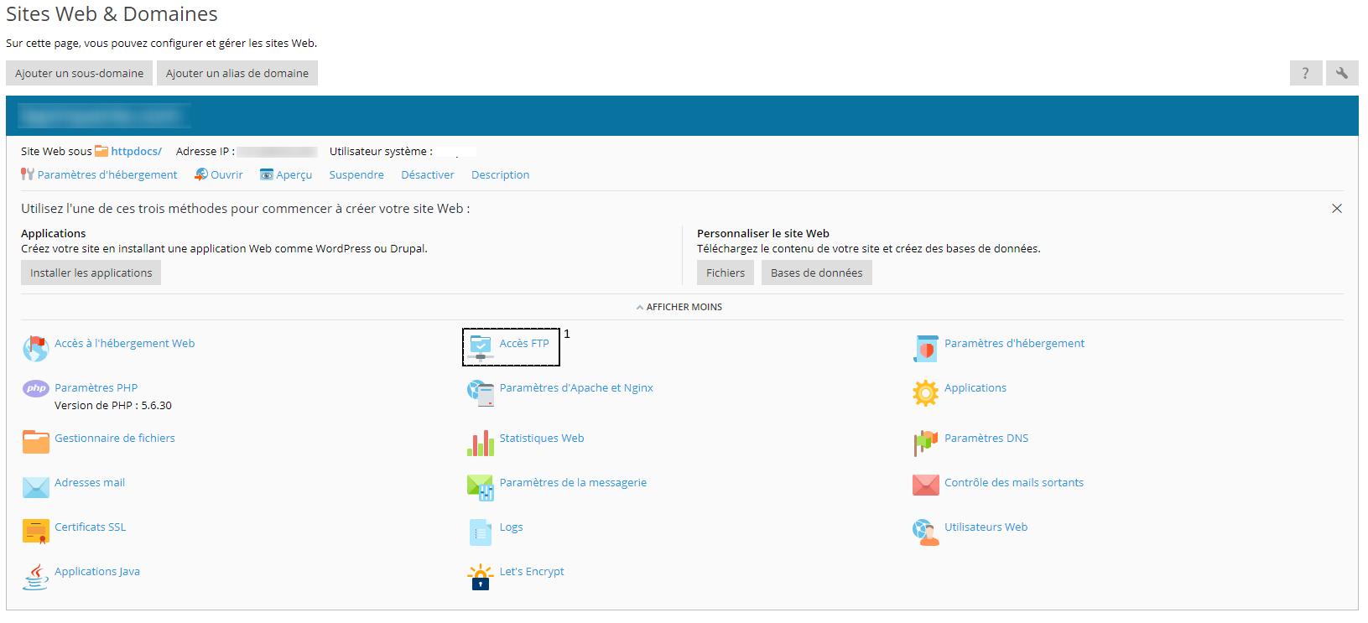
Task: Click the Certificats SSL certificate icon
Action: click(x=35, y=532)
